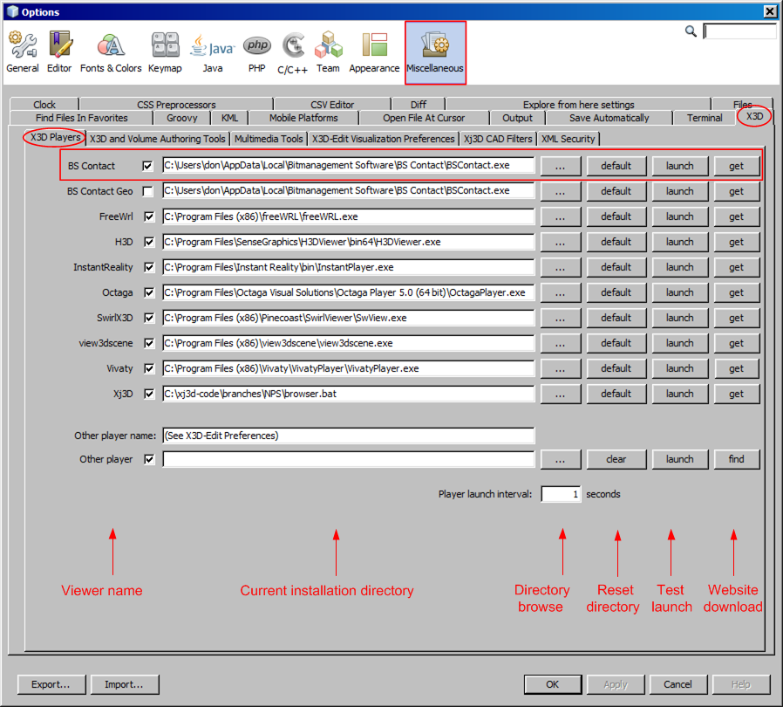Open the General options category

(x=23, y=52)
